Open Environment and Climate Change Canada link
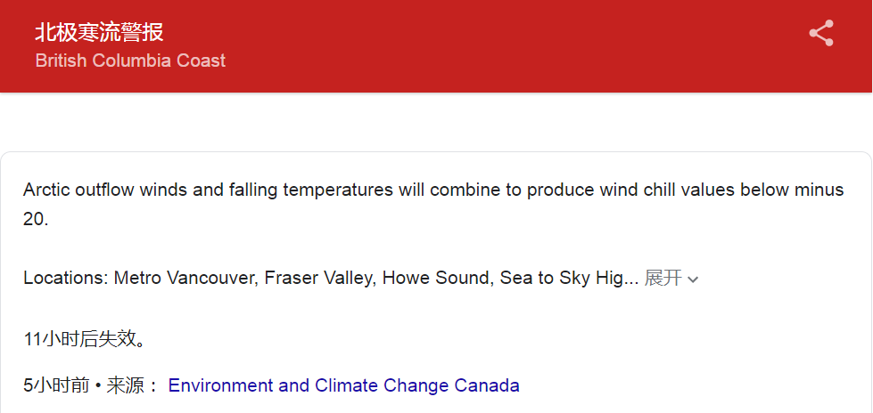The width and height of the screenshot is (873, 413). click(343, 385)
